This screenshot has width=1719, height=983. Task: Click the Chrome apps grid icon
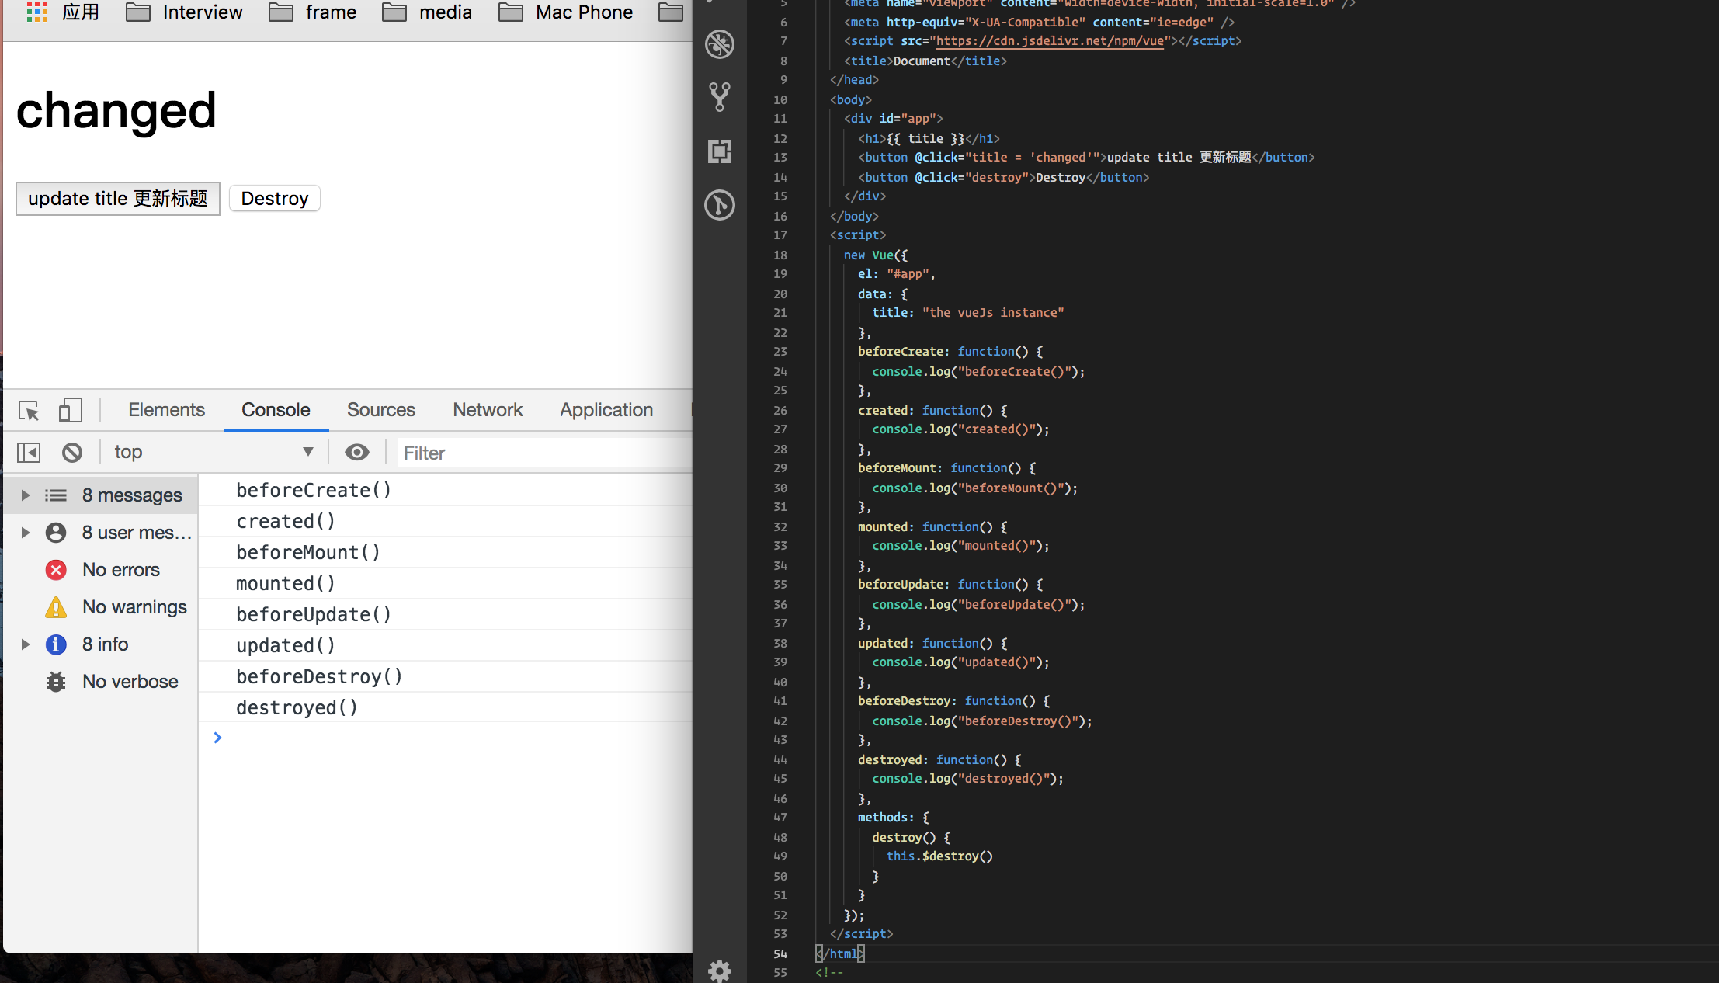(36, 12)
